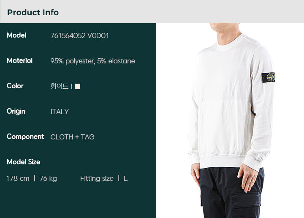Click the 76 kg weight value
The width and height of the screenshot is (304, 218).
point(48,178)
